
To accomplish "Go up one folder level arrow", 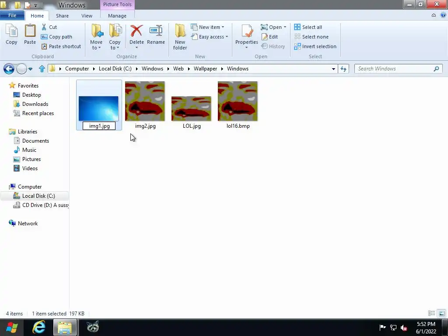I will (x=42, y=69).
